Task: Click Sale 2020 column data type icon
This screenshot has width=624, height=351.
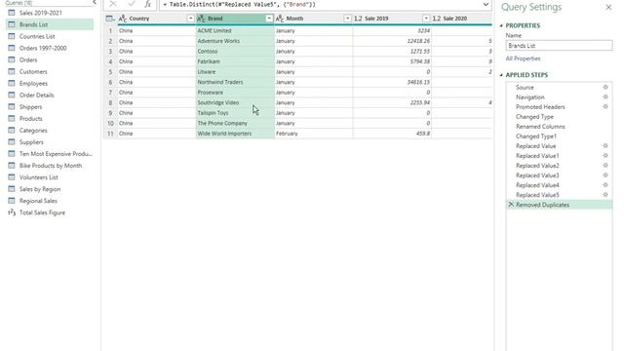Action: pyautogui.click(x=436, y=19)
